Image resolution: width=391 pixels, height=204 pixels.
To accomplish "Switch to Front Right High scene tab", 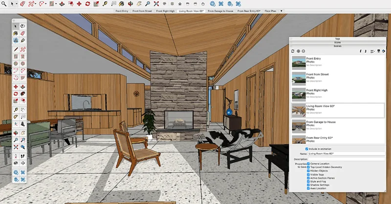I will click(165, 11).
